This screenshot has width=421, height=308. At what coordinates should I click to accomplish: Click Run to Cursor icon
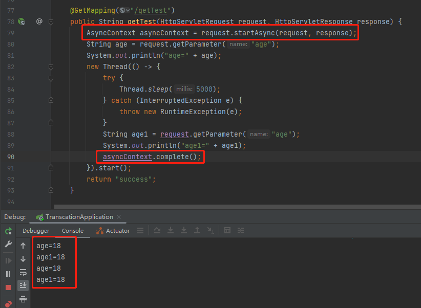(x=211, y=230)
